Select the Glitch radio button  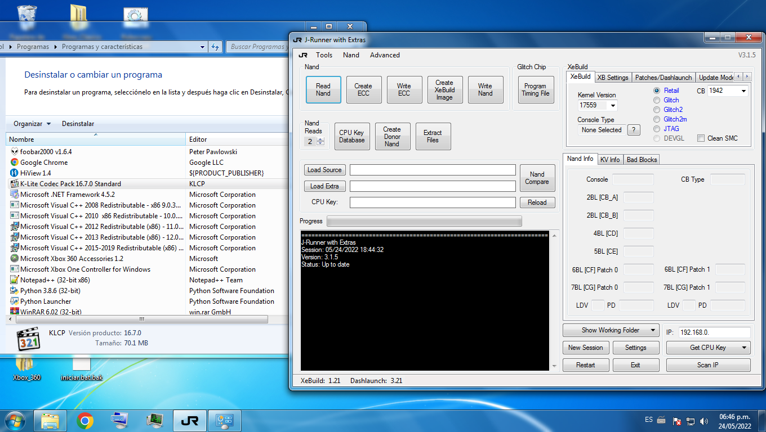(656, 100)
